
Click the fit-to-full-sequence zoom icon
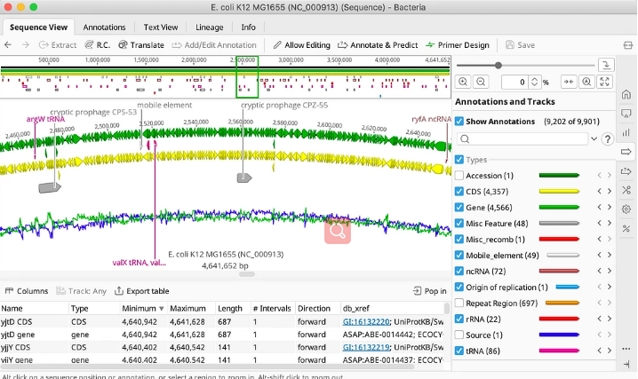coord(605,82)
